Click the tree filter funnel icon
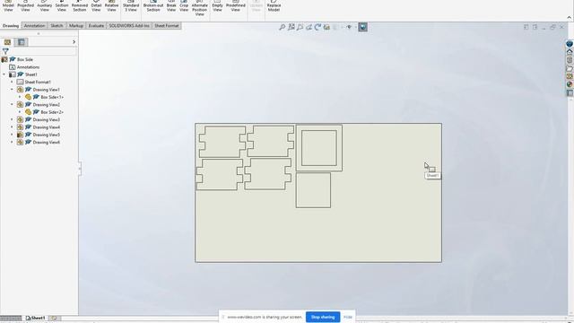The height and width of the screenshot is (323, 574). pyautogui.click(x=5, y=51)
